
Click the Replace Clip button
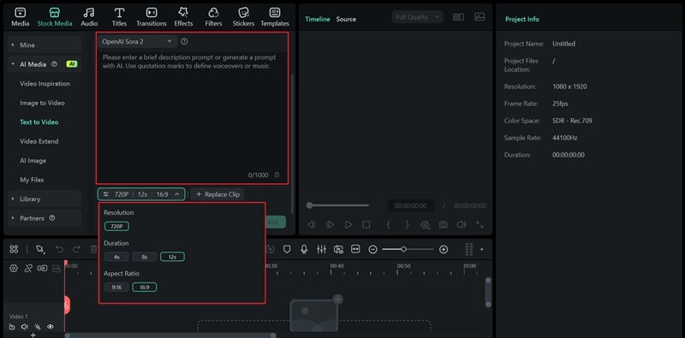(217, 194)
